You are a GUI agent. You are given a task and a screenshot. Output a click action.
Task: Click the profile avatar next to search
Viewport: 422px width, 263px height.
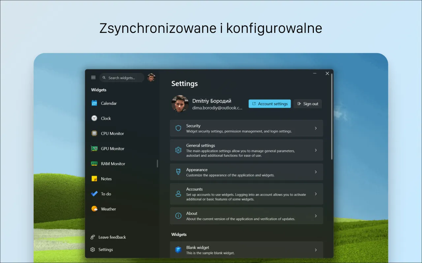(151, 77)
